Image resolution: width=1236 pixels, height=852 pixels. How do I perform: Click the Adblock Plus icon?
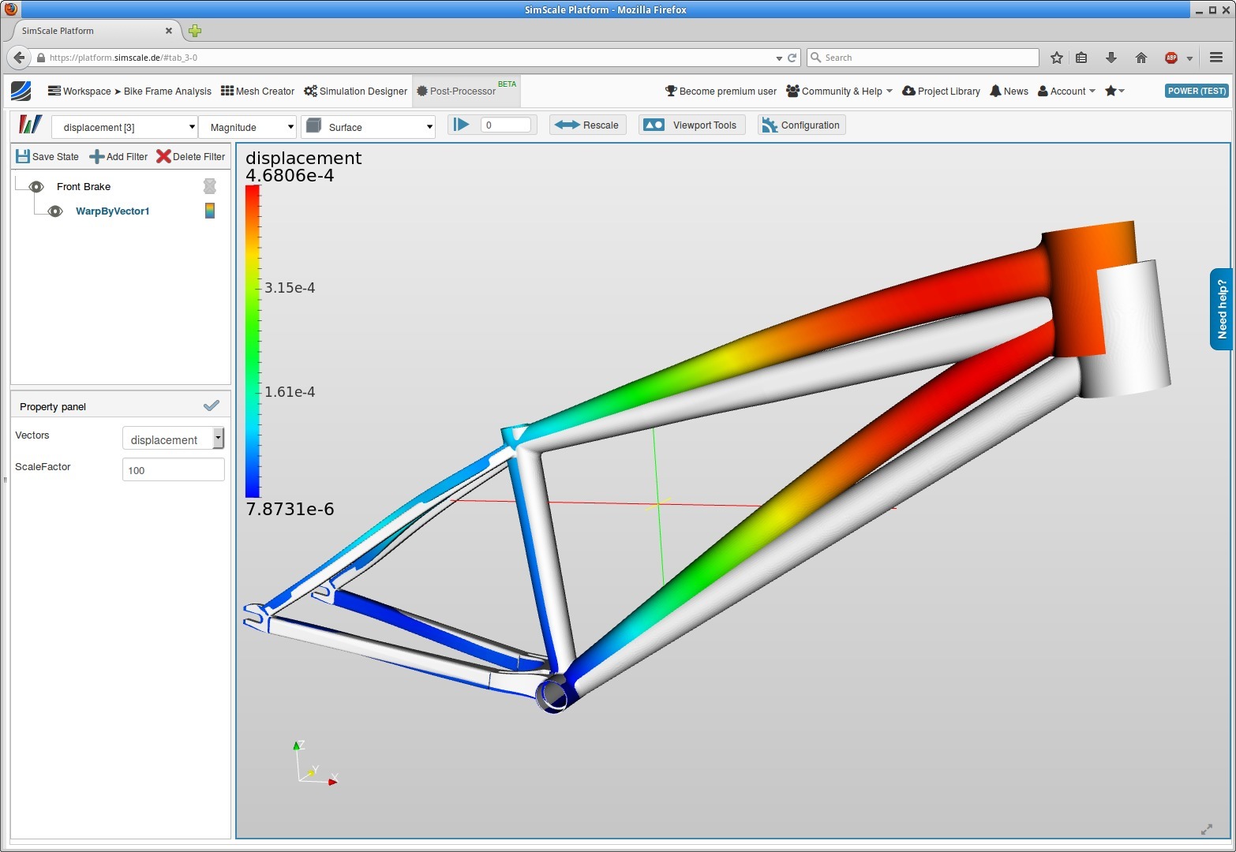1171,58
